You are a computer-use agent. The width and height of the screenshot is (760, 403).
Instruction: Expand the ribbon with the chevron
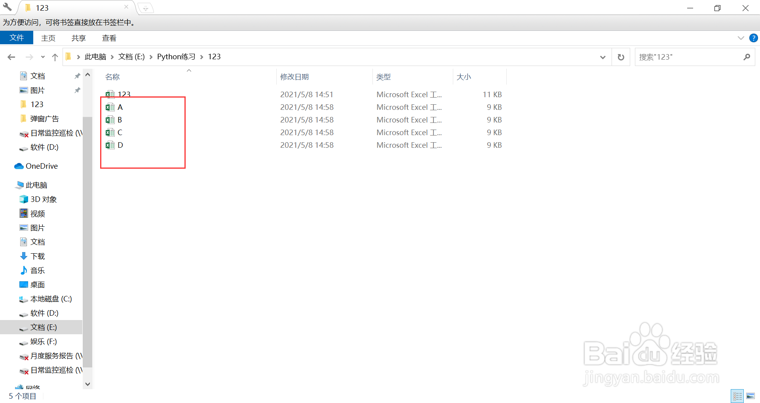(x=741, y=38)
